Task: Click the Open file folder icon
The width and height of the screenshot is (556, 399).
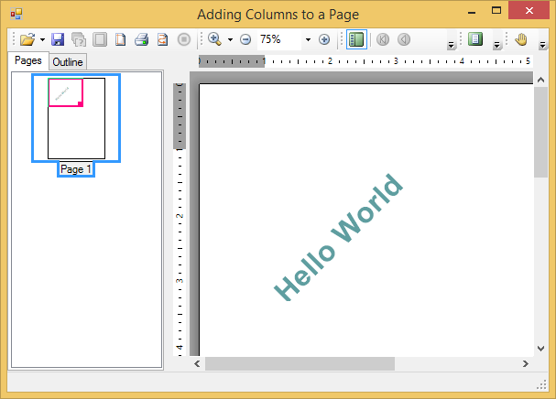Action: 27,39
